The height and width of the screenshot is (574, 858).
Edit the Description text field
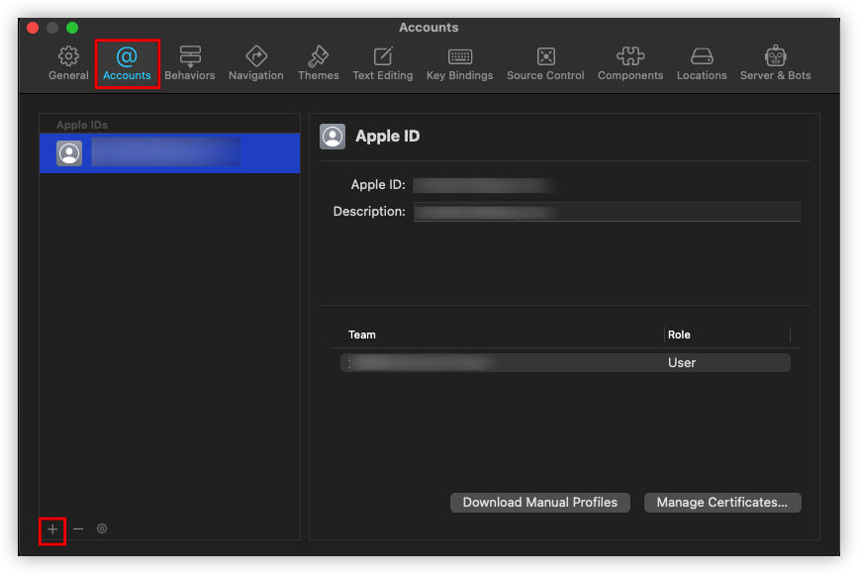607,212
